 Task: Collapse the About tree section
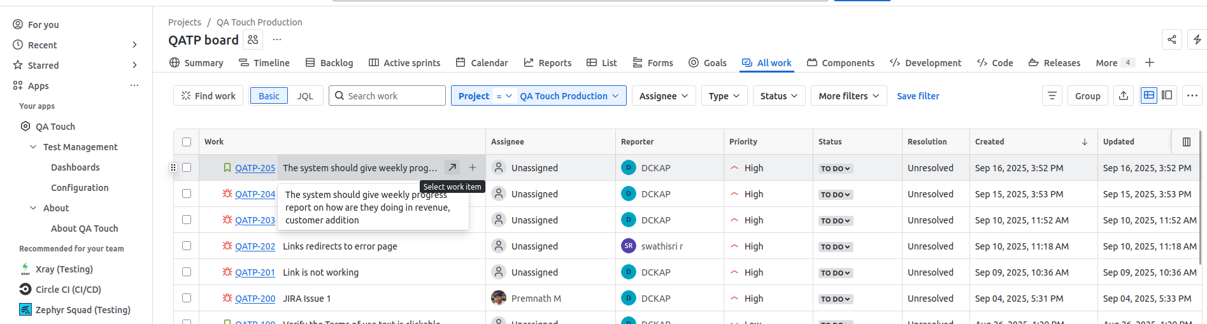(33, 208)
